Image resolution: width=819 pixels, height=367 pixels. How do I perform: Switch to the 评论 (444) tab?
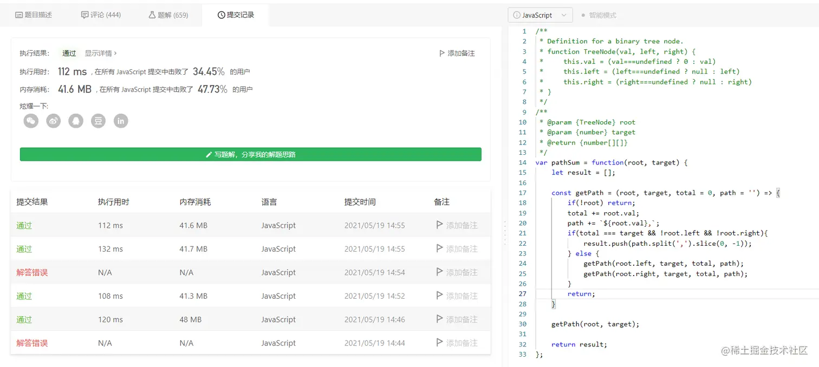coord(101,15)
